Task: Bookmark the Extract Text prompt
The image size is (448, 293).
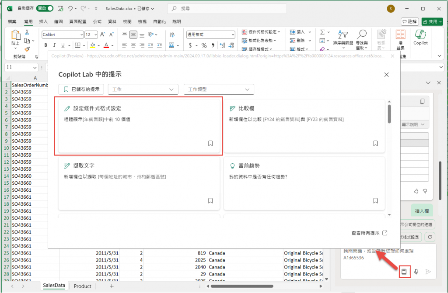Action: pos(210,200)
